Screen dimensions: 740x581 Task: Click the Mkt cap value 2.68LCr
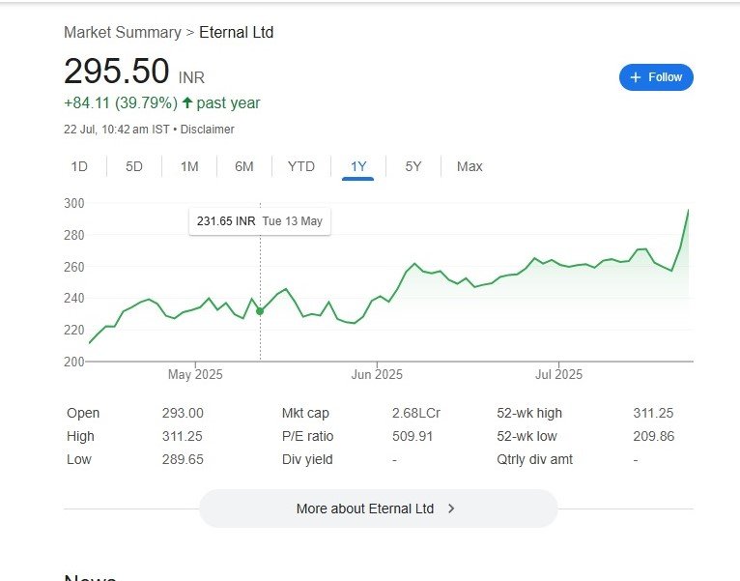click(x=415, y=413)
